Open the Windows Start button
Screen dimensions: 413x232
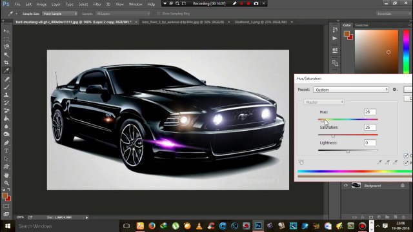pos(8,226)
